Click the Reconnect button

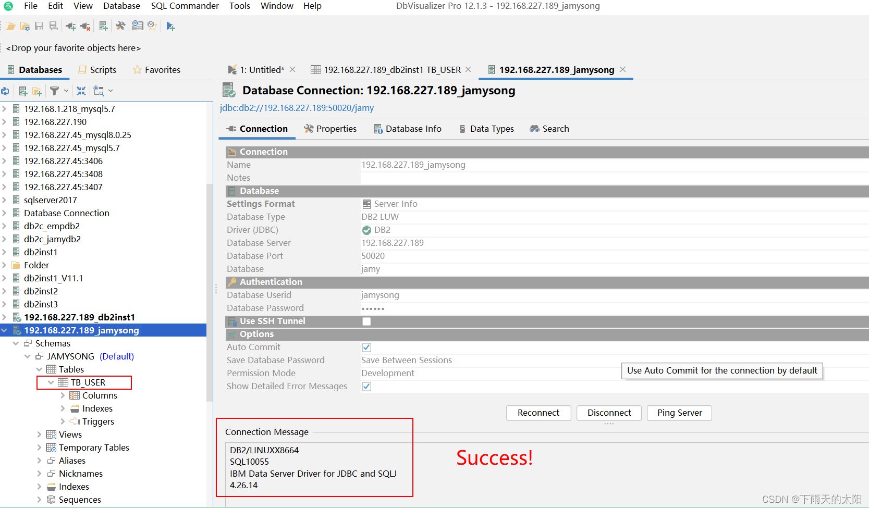[x=538, y=413]
